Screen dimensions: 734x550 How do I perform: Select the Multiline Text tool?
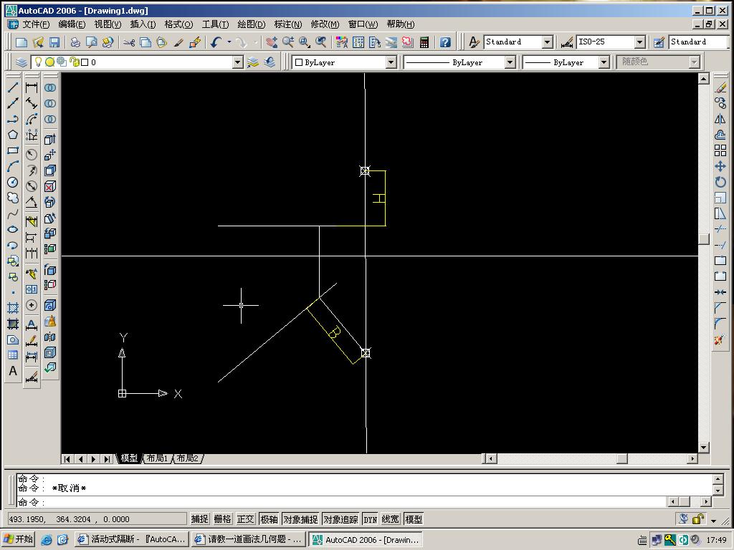coord(13,371)
